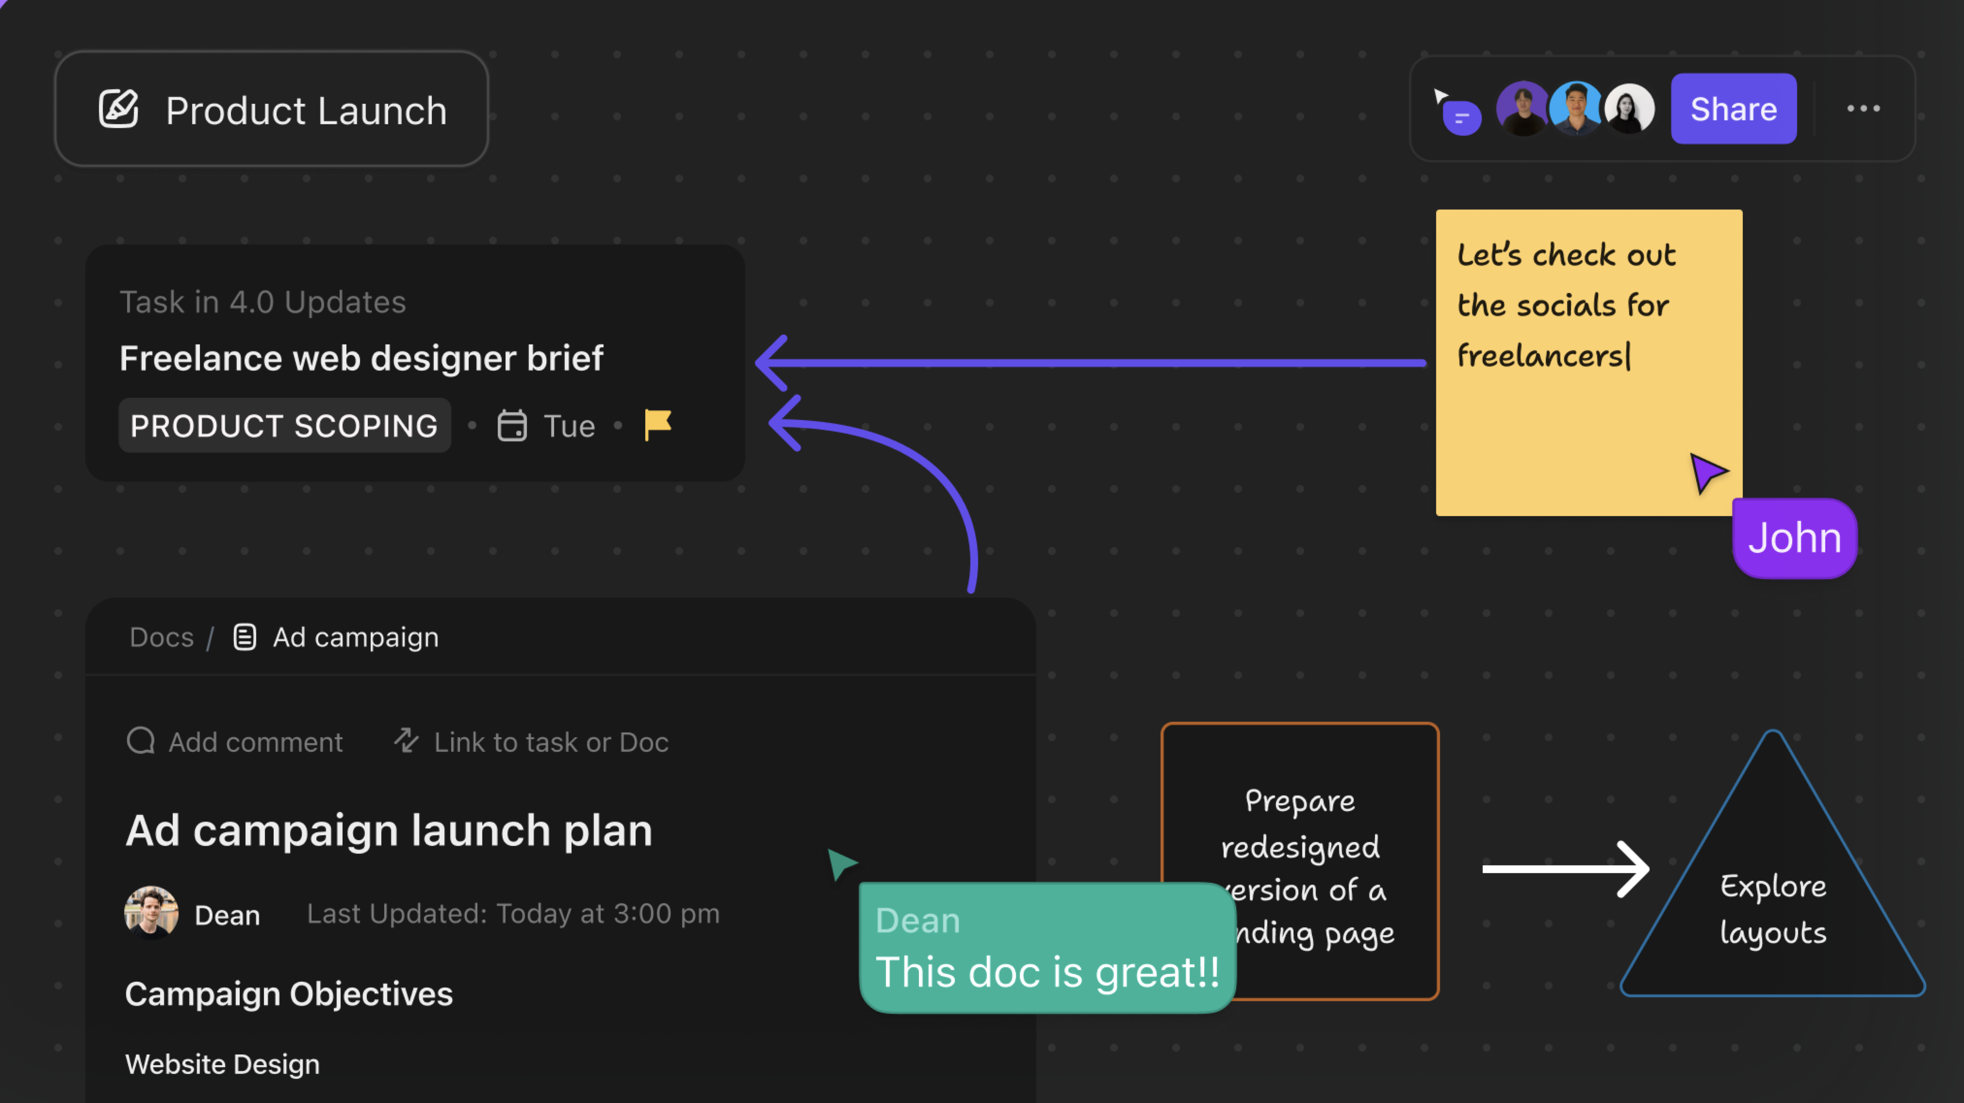Click the whiteboard edit icon beside Product Launch
Image resolution: width=1964 pixels, height=1103 pixels.
coord(118,109)
